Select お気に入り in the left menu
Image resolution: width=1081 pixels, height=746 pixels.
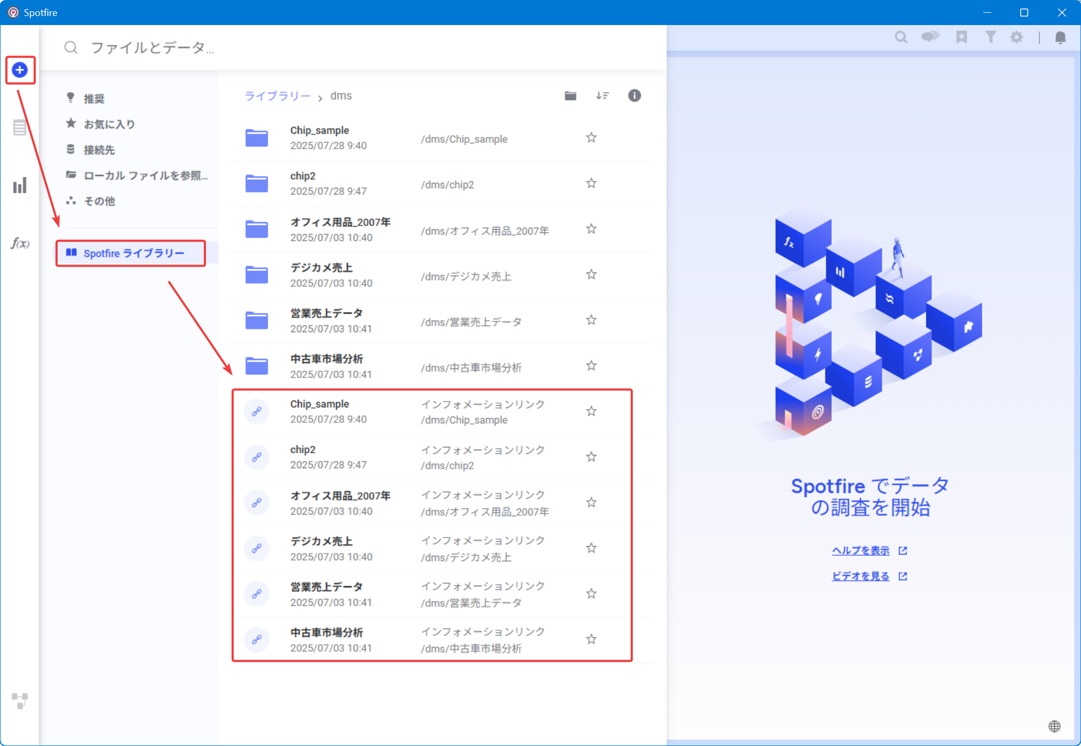click(x=109, y=124)
